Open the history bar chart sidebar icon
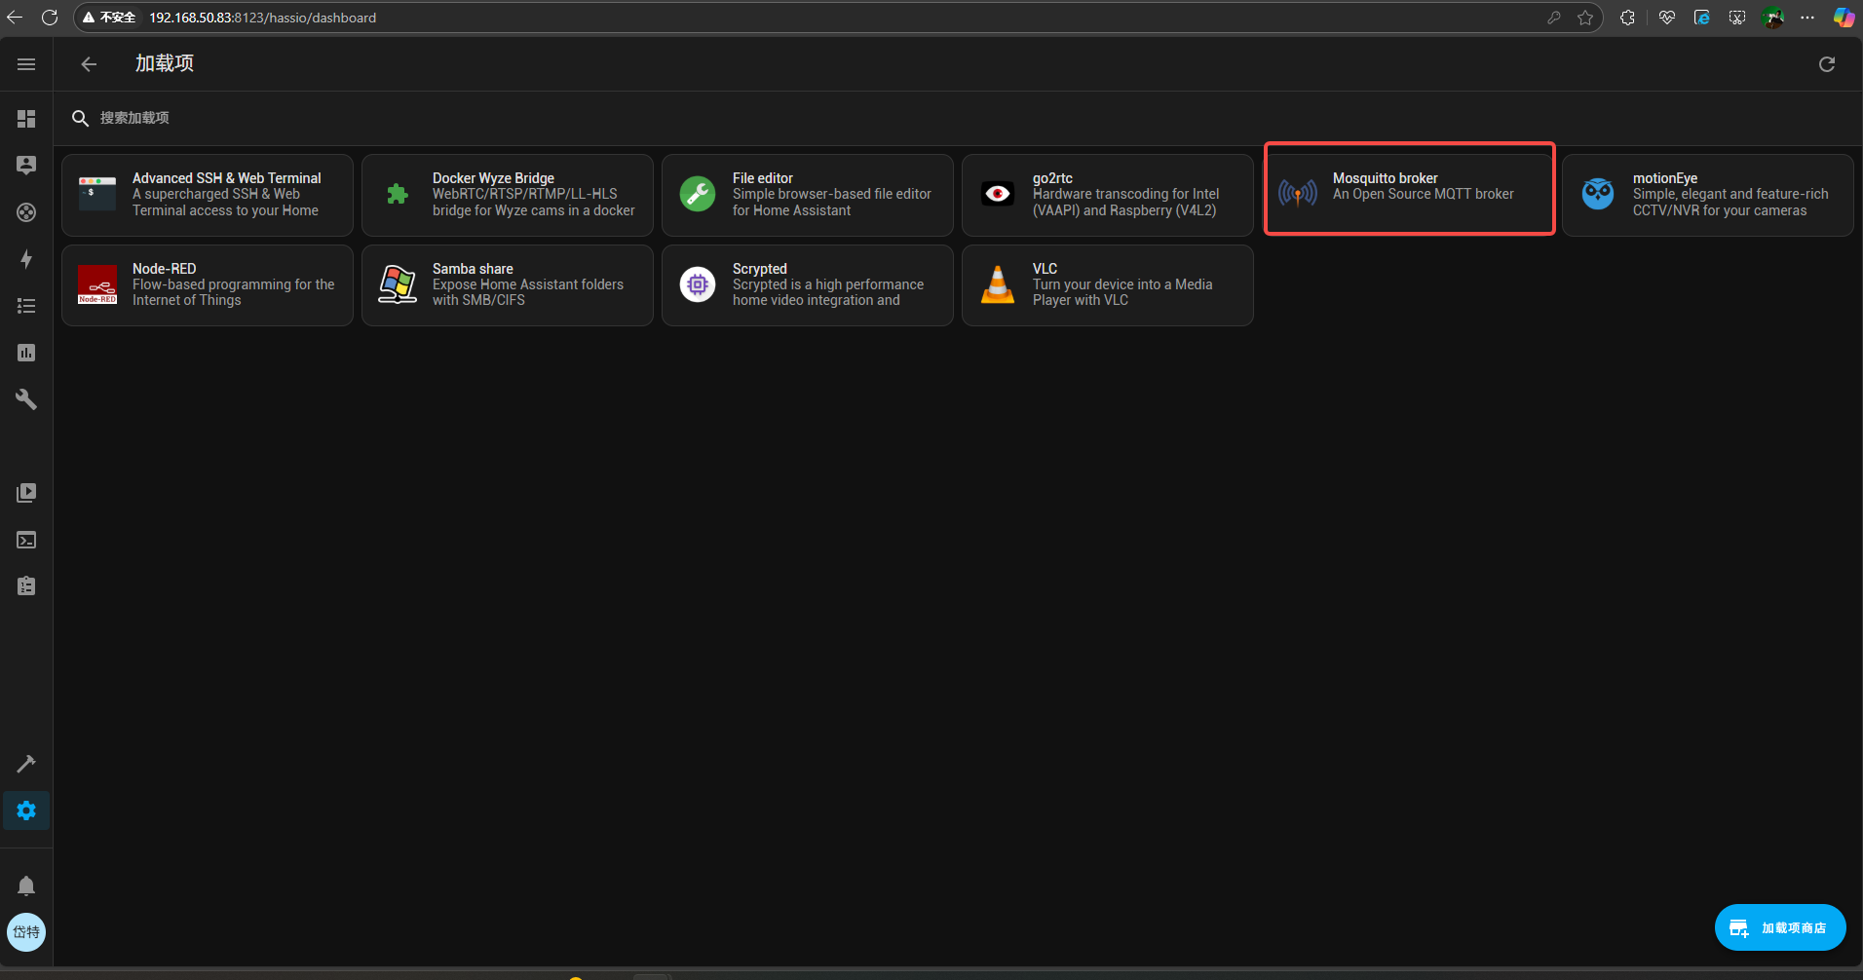 coord(26,353)
